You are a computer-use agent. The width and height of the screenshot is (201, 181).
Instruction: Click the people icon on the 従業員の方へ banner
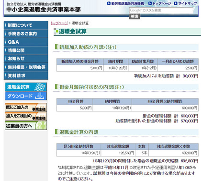point(41,125)
